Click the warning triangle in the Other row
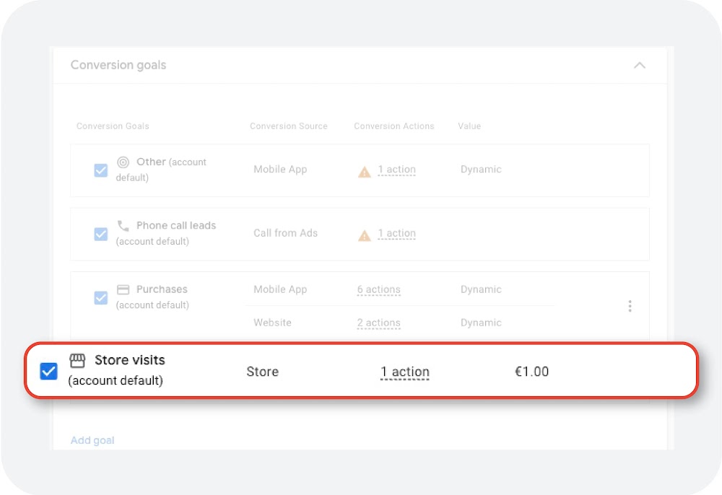This screenshot has height=495, width=722. [x=364, y=170]
